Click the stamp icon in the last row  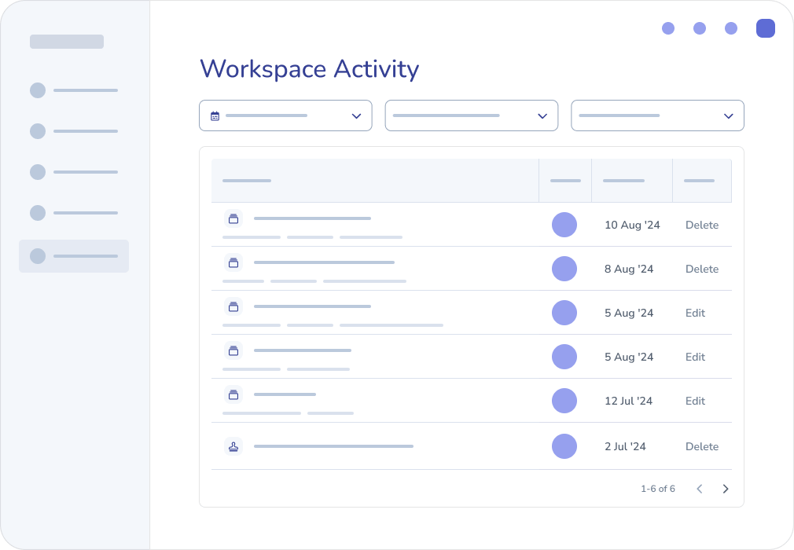pyautogui.click(x=233, y=446)
